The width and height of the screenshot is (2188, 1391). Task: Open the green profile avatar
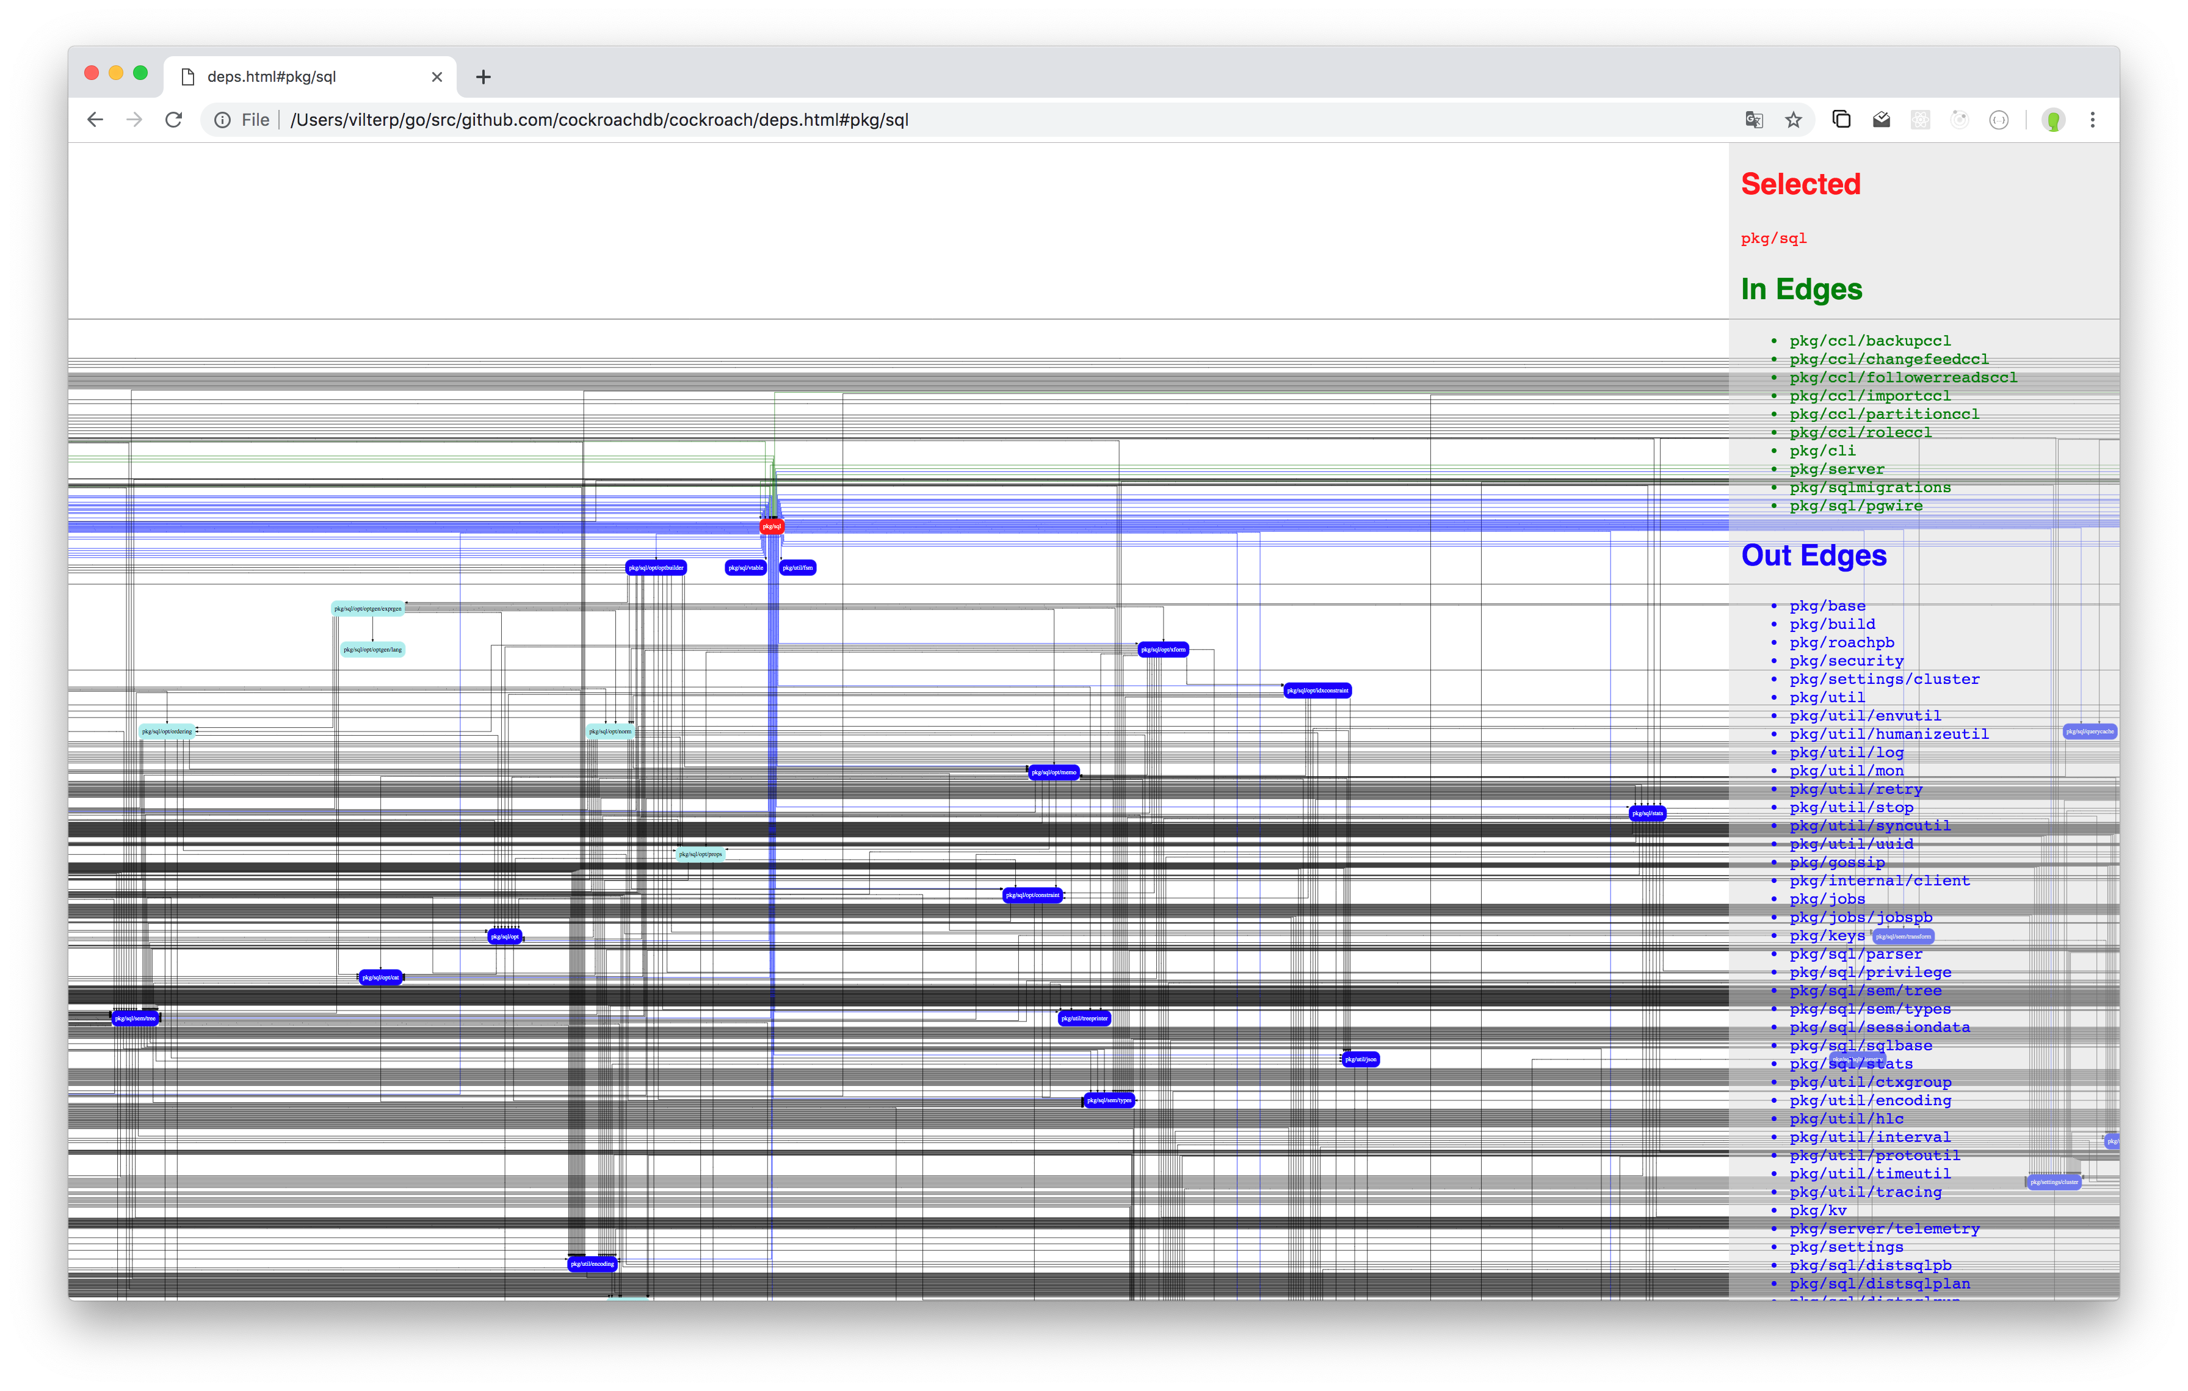click(x=2052, y=120)
